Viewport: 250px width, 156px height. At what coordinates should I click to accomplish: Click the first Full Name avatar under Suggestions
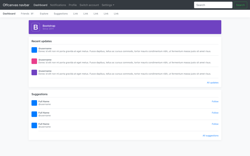(x=34, y=103)
